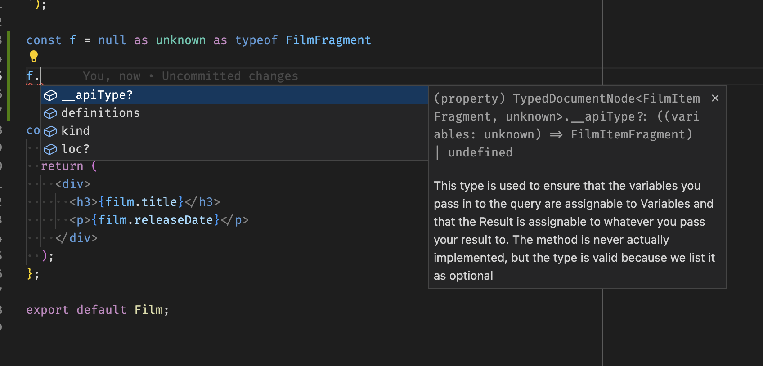Click the cube icon next to definitions
The height and width of the screenshot is (366, 763).
click(50, 113)
